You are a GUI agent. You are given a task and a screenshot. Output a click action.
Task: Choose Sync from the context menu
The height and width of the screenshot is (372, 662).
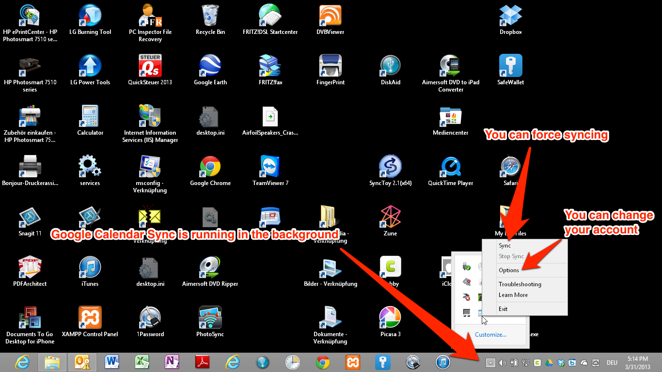505,246
